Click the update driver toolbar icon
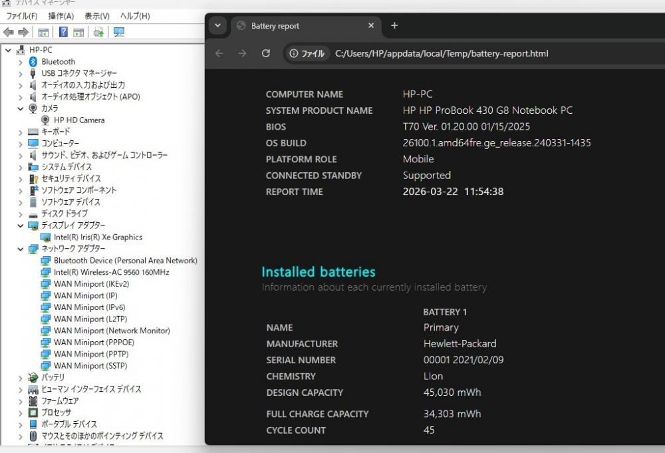Screen dimensions: 665x453 [x=98, y=32]
